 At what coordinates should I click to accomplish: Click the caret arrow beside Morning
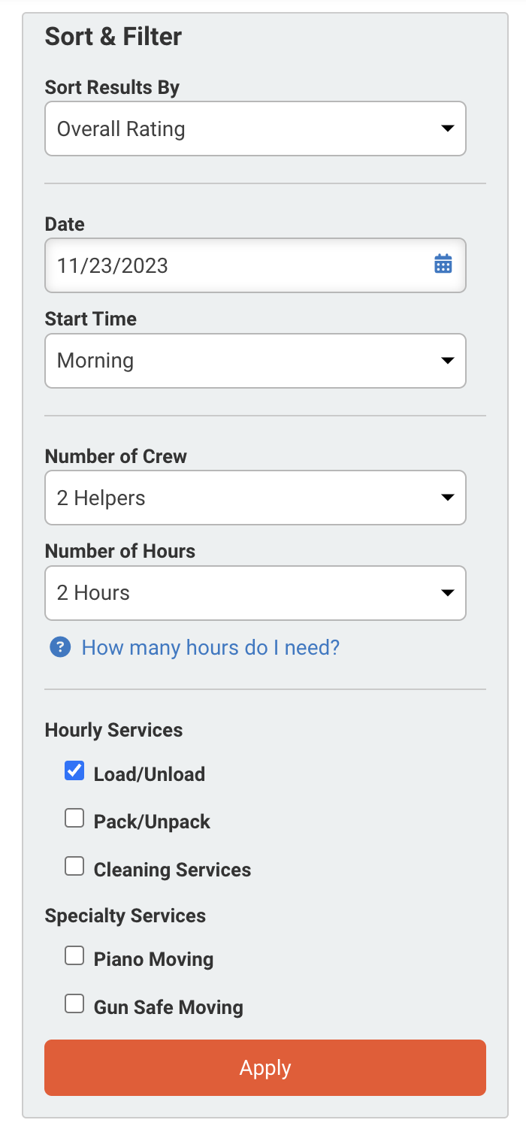(x=447, y=361)
